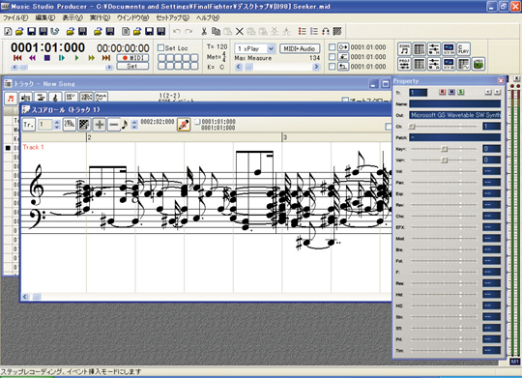Tick the checkbox before 0001:01:000 in score roll
The height and width of the screenshot is (378, 522).
pyautogui.click(x=197, y=122)
